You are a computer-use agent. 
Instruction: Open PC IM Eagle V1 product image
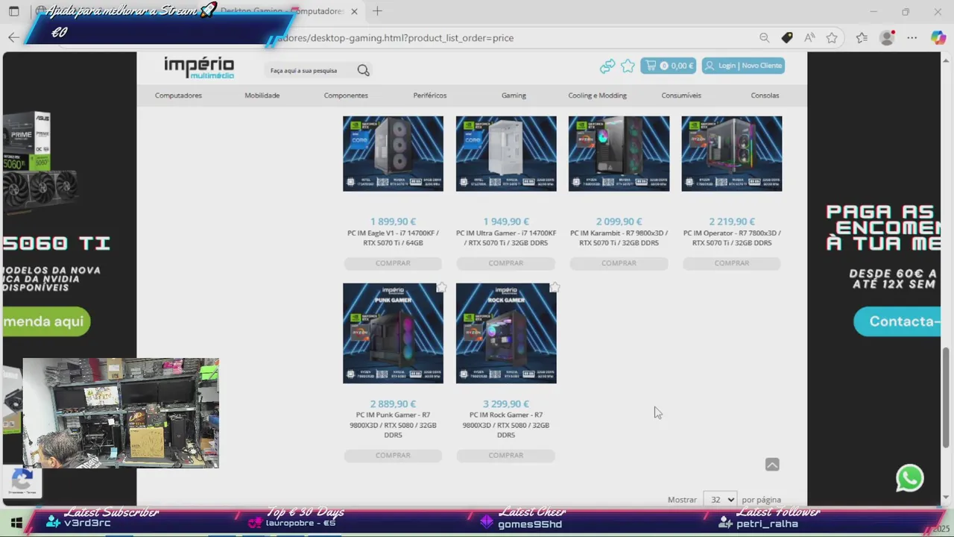click(x=393, y=154)
